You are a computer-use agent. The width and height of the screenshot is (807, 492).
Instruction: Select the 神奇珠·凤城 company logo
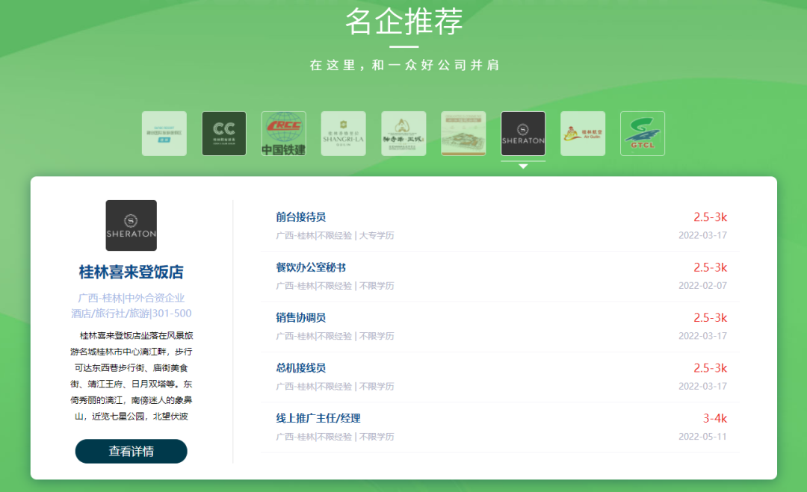[403, 134]
